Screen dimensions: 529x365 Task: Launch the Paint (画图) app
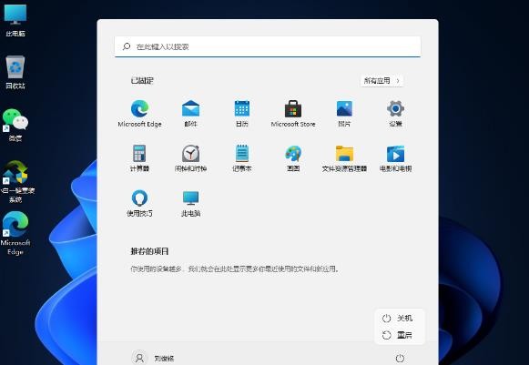tap(293, 158)
